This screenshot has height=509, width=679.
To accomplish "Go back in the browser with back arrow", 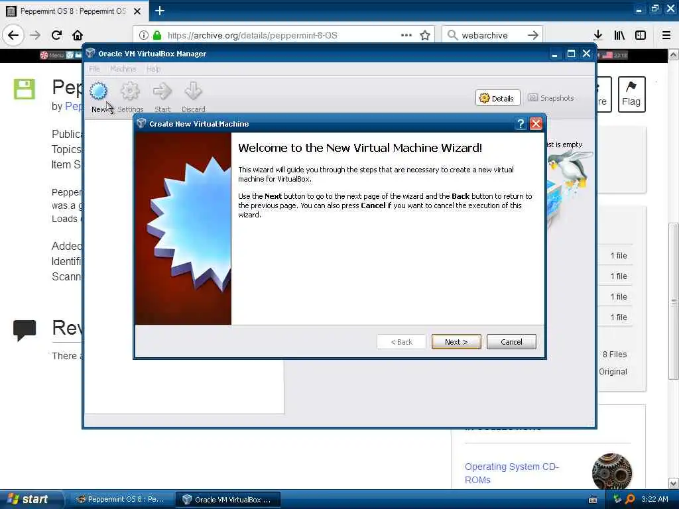I will point(13,35).
